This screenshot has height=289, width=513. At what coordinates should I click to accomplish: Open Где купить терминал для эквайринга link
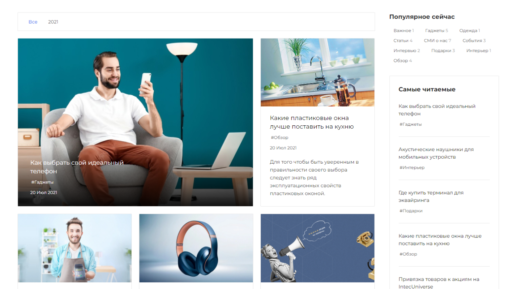431,196
